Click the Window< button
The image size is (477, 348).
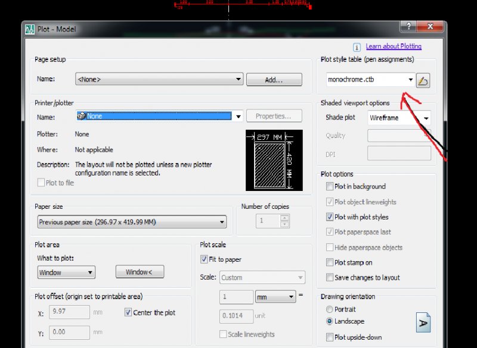(140, 272)
